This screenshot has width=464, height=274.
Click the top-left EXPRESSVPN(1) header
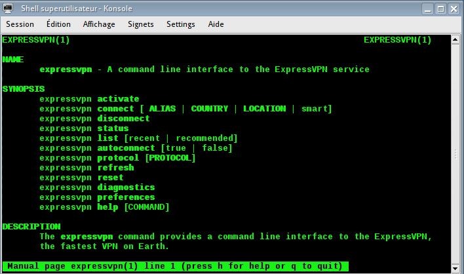tap(36, 40)
